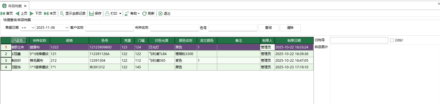Click color number 1212390980D cell
The height and width of the screenshot is (104, 440).
[x=105, y=47]
